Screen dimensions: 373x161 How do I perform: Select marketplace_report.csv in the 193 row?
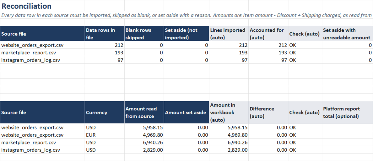pyautogui.click(x=43, y=53)
